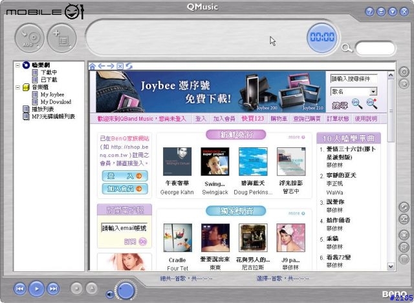Stop loading the embedded browser page
414x303 pixels.
coord(120,66)
